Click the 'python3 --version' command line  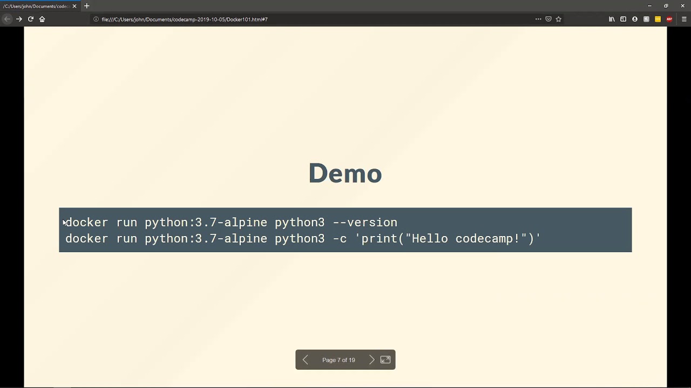click(x=231, y=222)
